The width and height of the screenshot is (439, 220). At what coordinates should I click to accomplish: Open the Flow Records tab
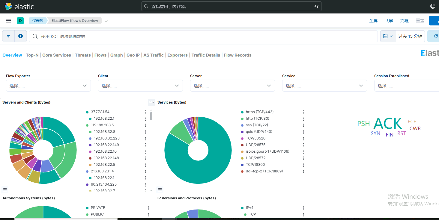tap(238, 55)
